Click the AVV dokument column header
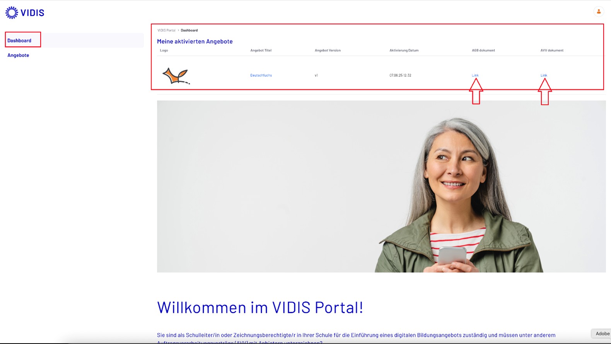 [552, 50]
